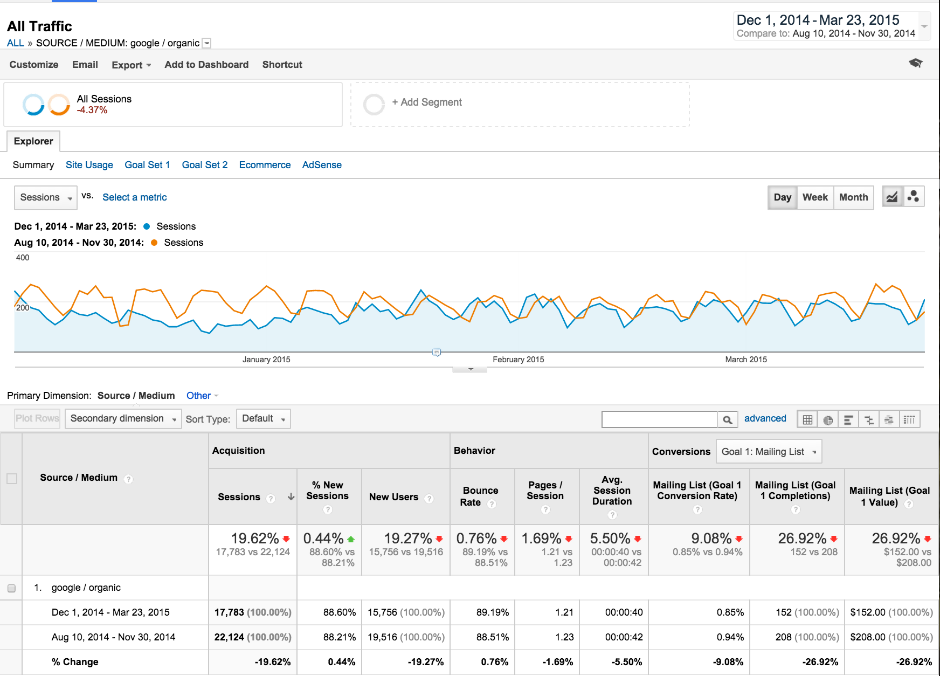940x676 pixels.
Task: Switch to the Site Usage tab
Action: coord(89,165)
